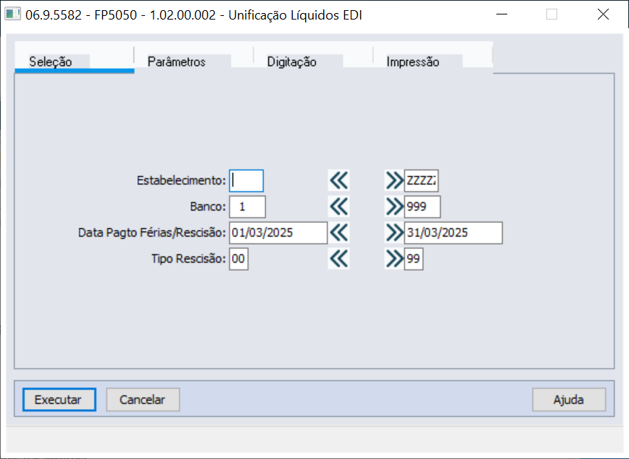Click the Executar button

point(59,399)
